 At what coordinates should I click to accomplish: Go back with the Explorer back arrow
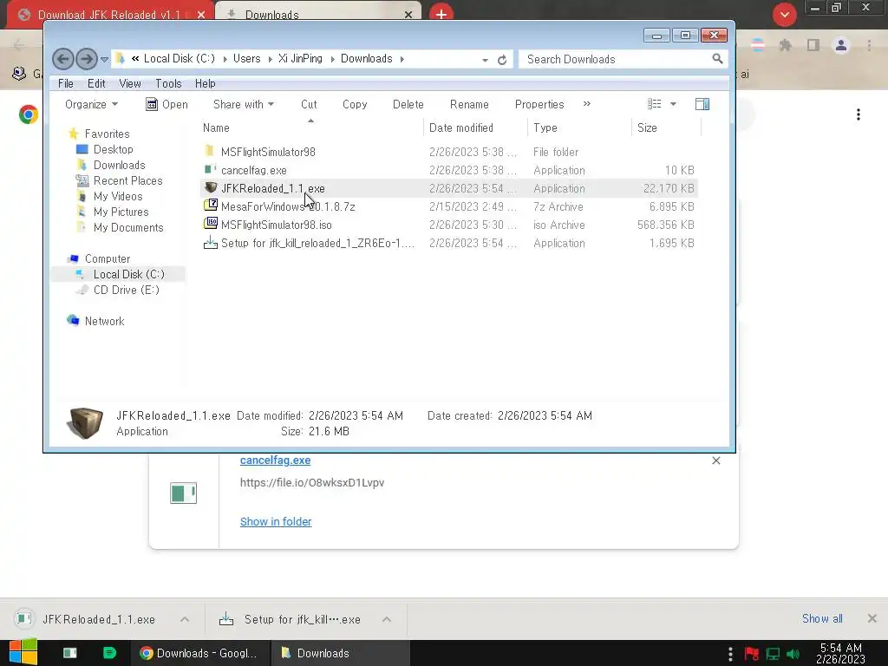[x=62, y=59]
